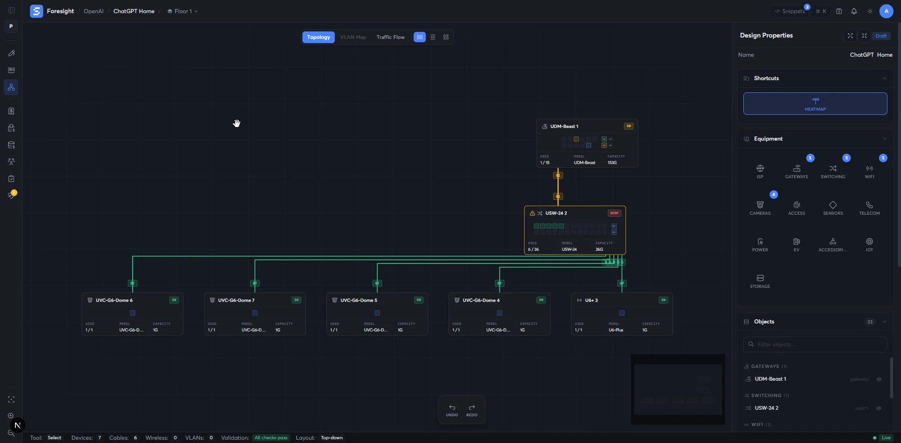Viewport: 901px width, 443px height.
Task: Collapse the Shortcuts section
Action: click(885, 78)
